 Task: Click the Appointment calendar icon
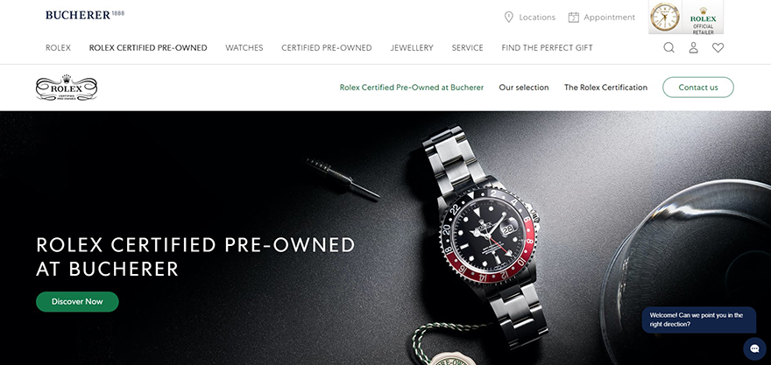click(573, 18)
